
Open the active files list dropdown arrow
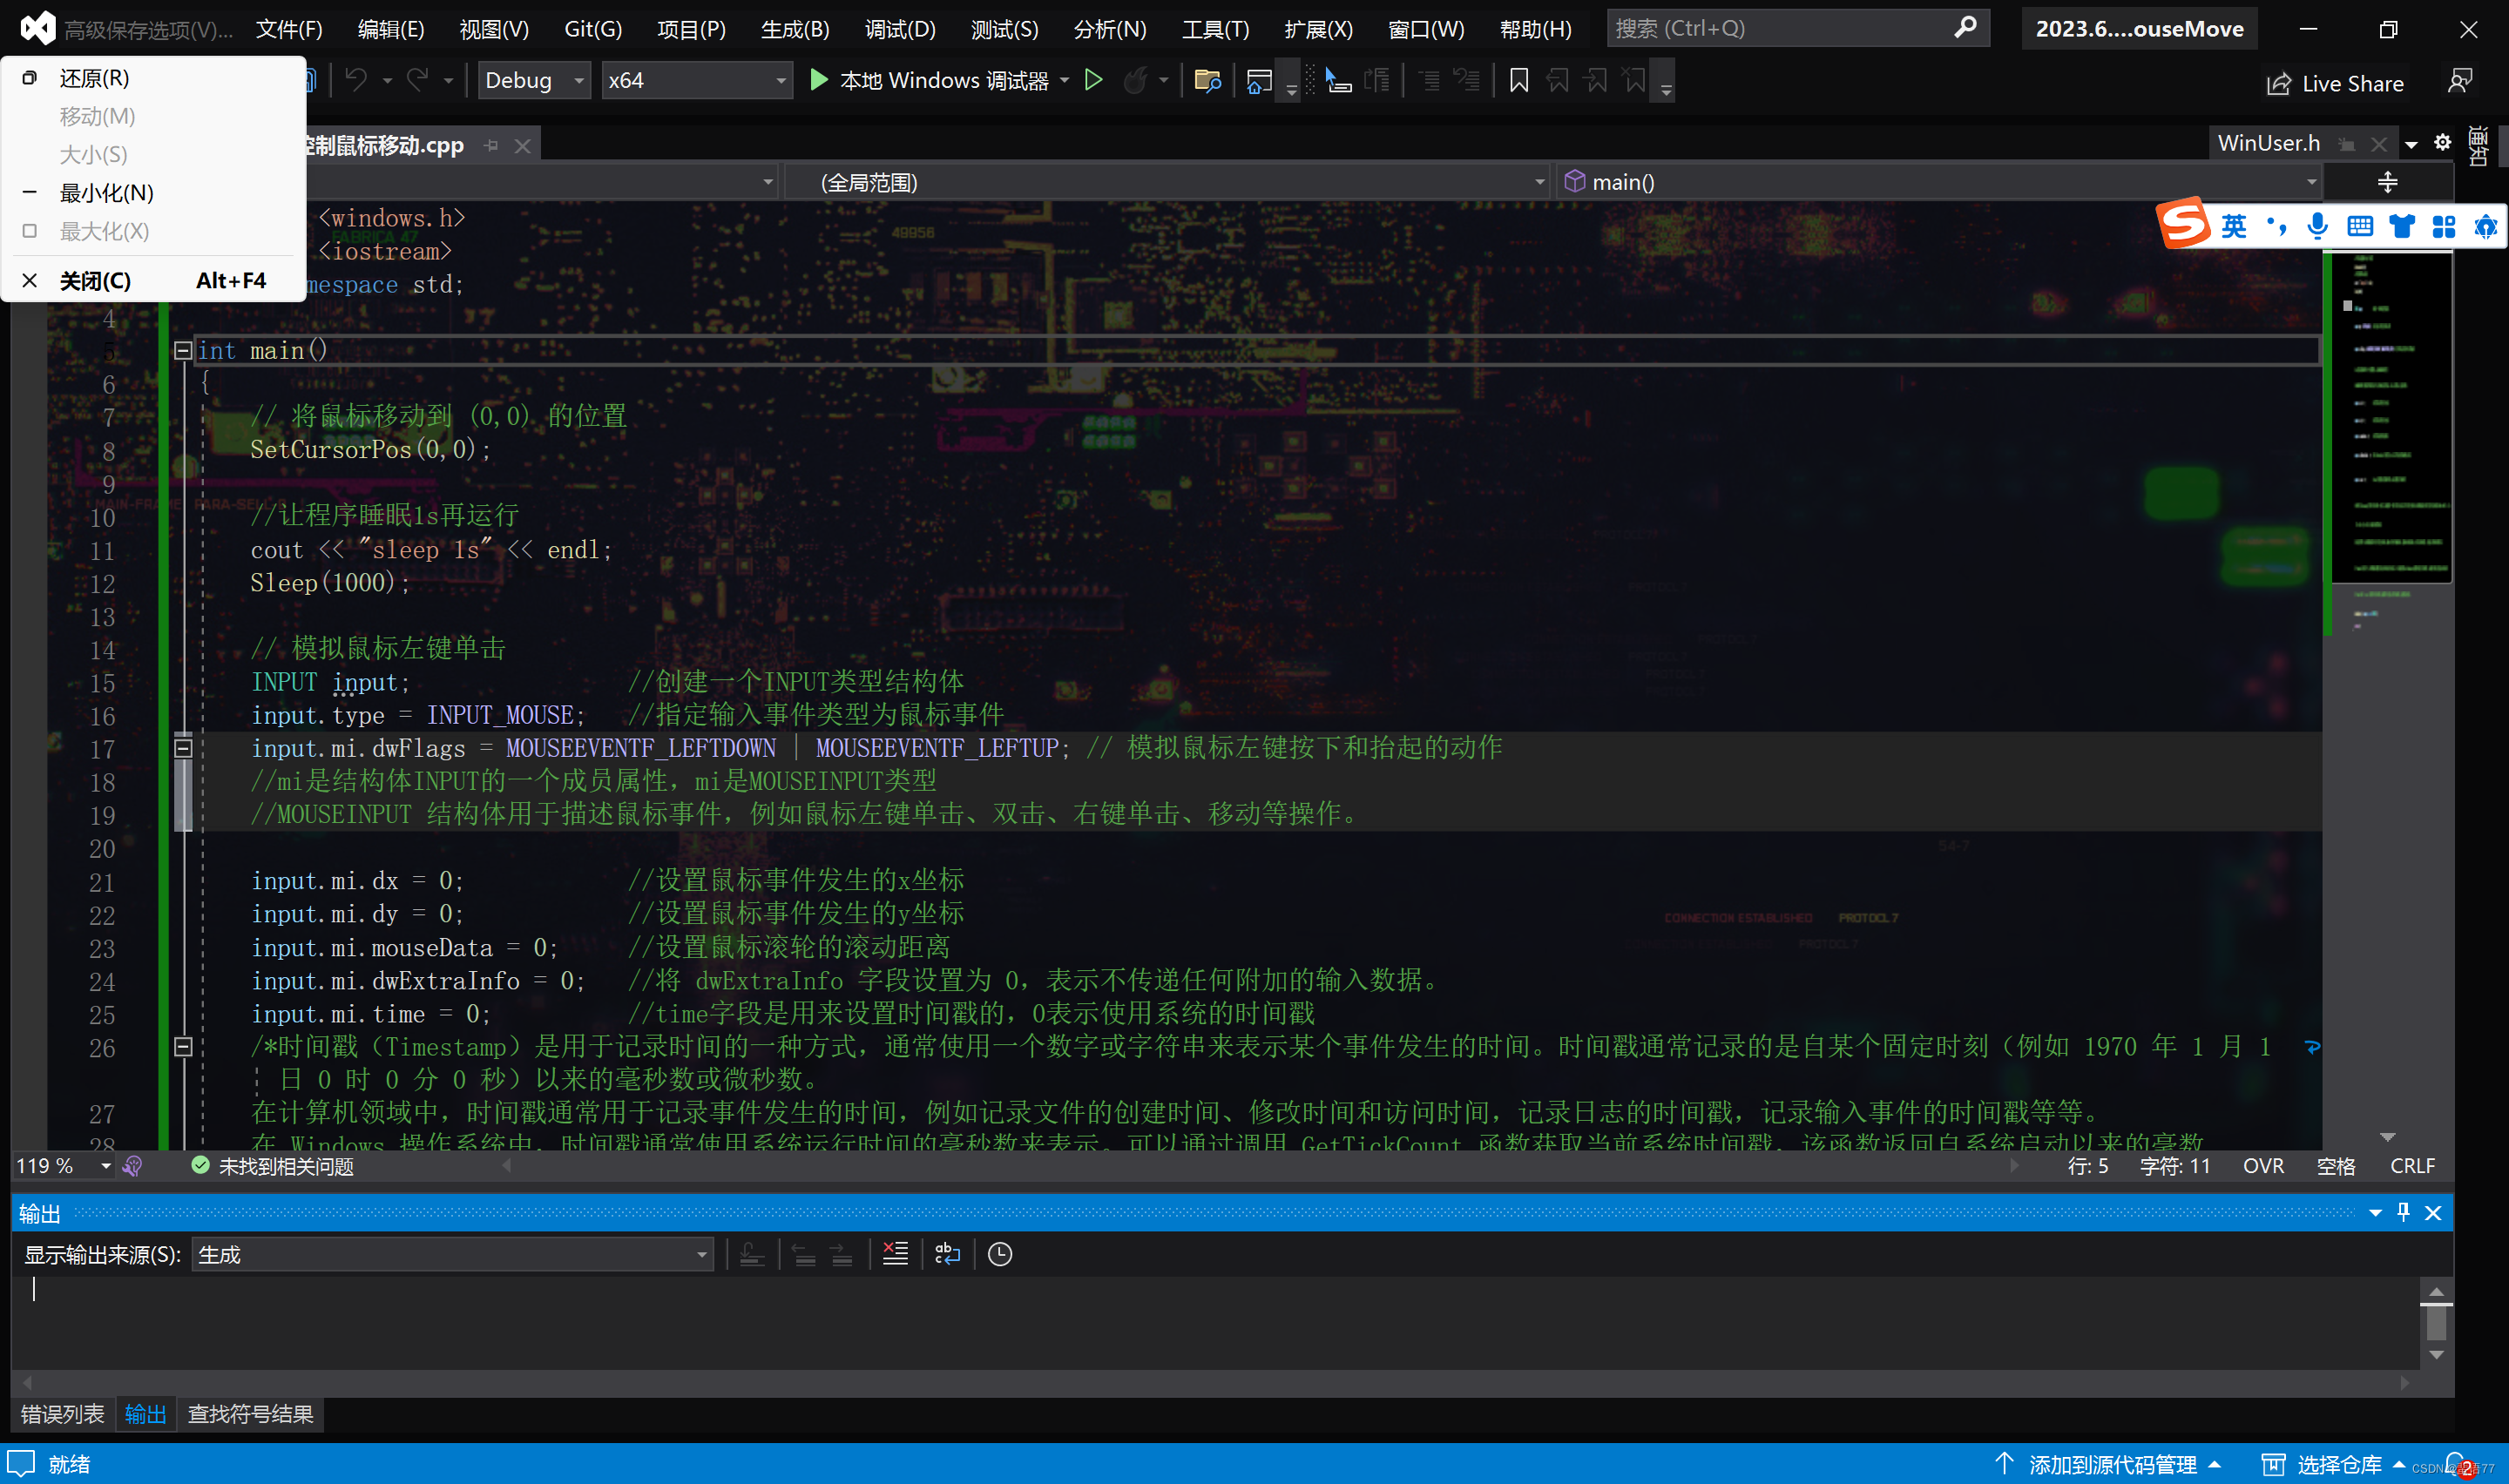pyautogui.click(x=2411, y=144)
